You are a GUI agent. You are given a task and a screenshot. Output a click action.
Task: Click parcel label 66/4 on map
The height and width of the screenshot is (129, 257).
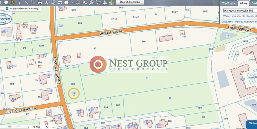pyautogui.click(x=200, y=107)
